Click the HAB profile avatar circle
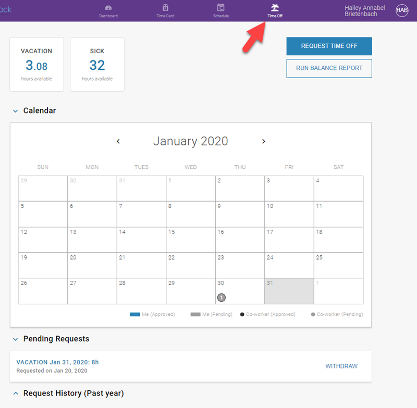417x408 pixels. point(402,10)
